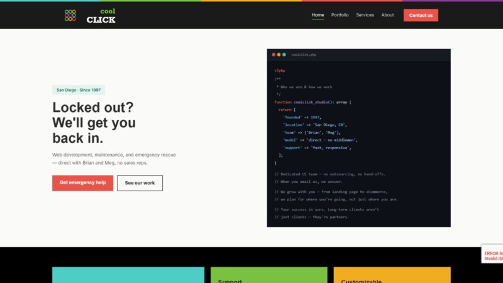Image resolution: width=503 pixels, height=283 pixels.
Task: Click the red dot in code window
Action: pos(274,55)
